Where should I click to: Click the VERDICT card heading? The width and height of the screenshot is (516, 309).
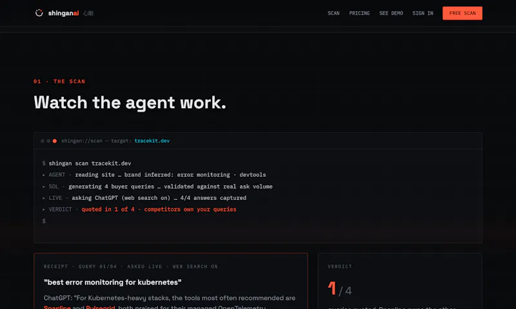click(340, 266)
